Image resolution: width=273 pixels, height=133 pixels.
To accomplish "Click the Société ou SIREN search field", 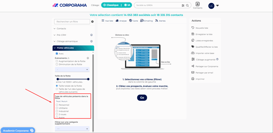I will (x=157, y=5).
